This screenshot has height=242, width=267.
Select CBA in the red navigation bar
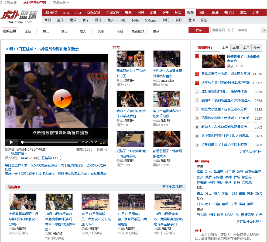tap(78, 13)
